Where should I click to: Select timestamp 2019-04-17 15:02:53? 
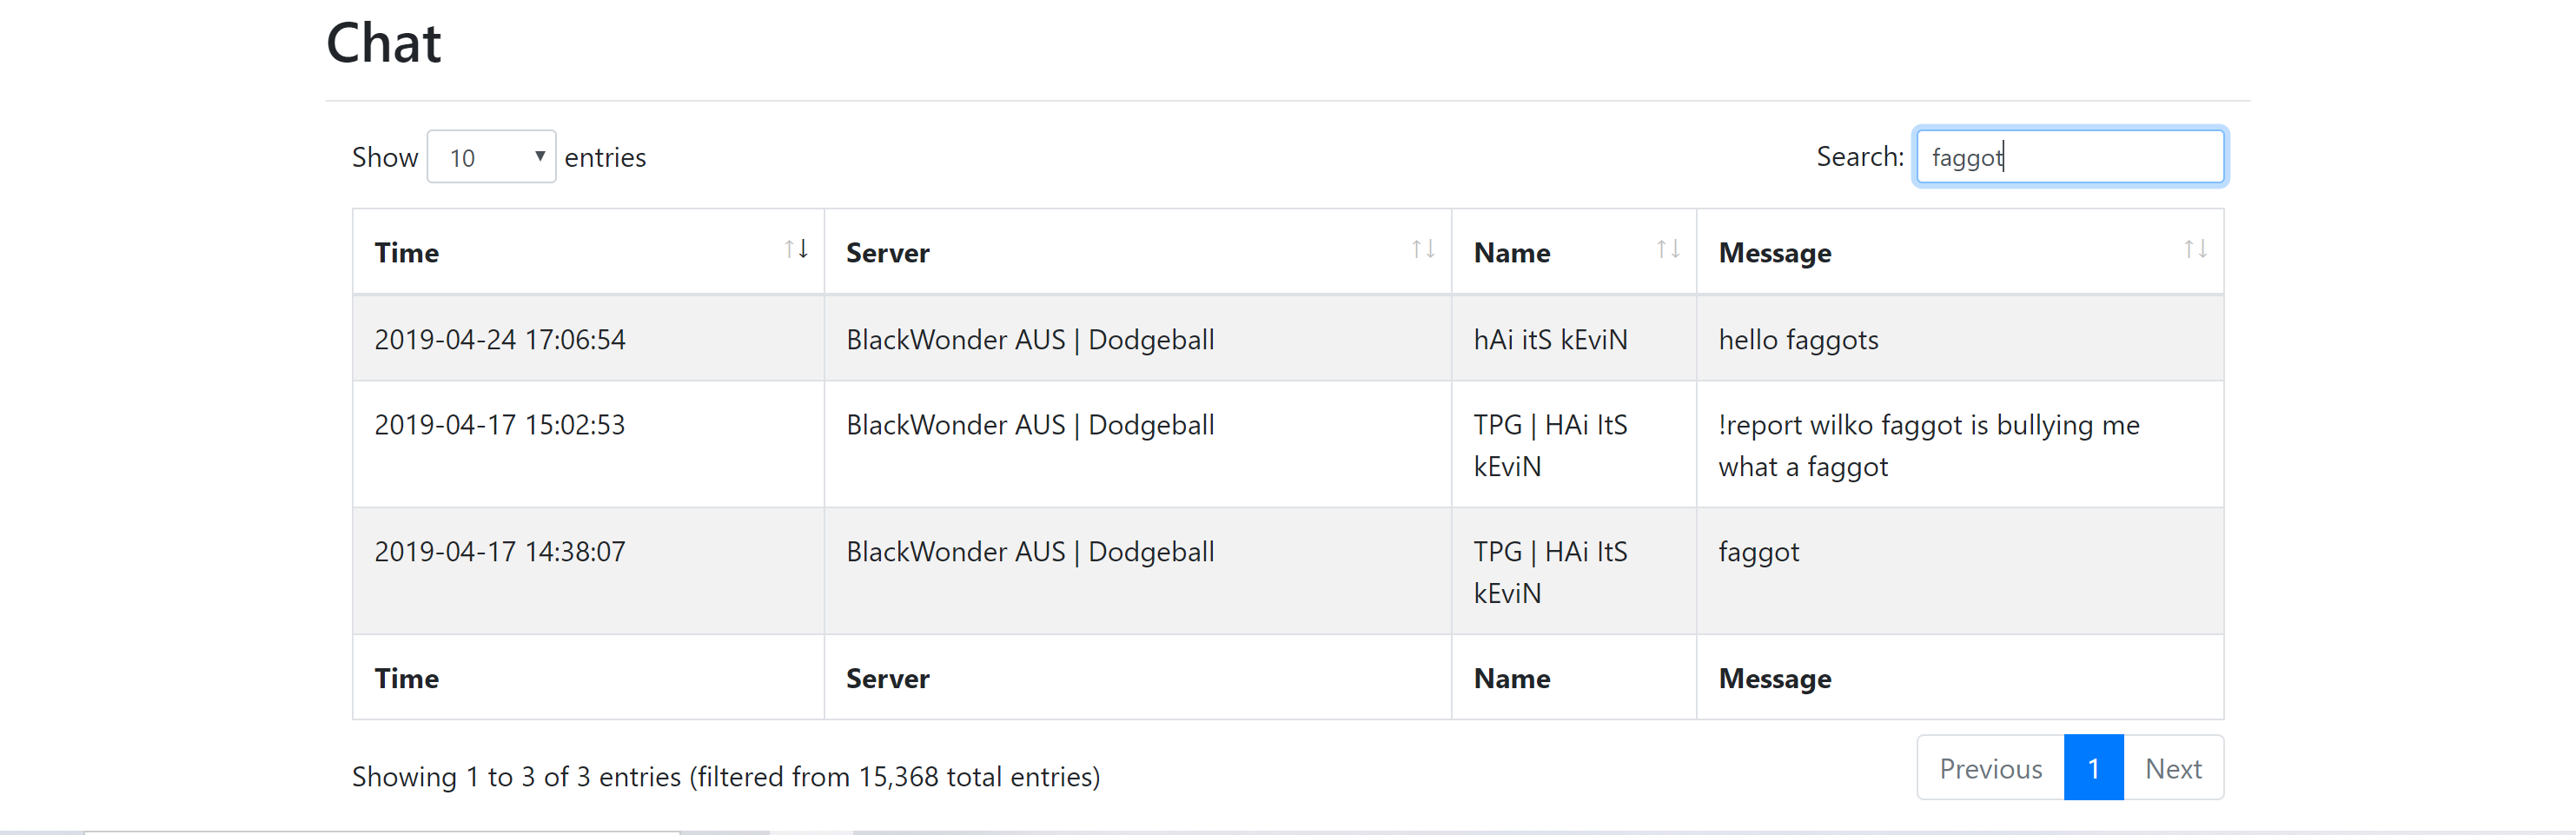coord(500,425)
